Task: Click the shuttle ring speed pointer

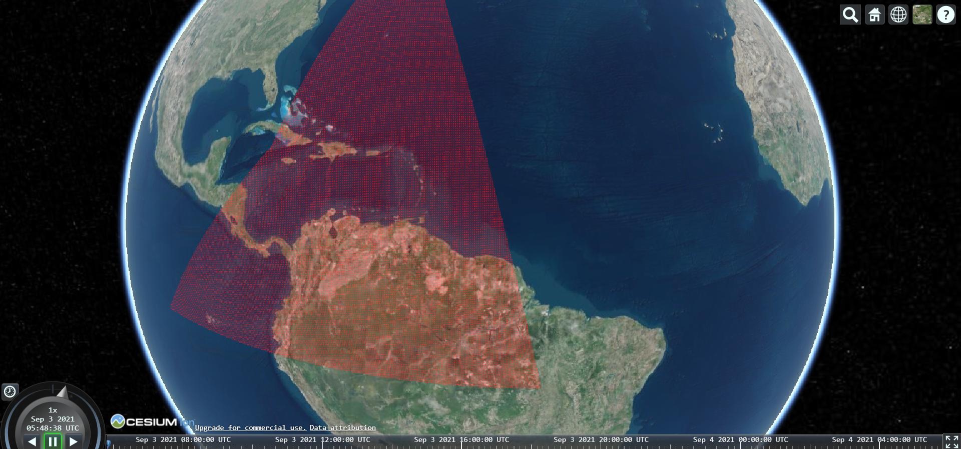Action: (x=62, y=391)
